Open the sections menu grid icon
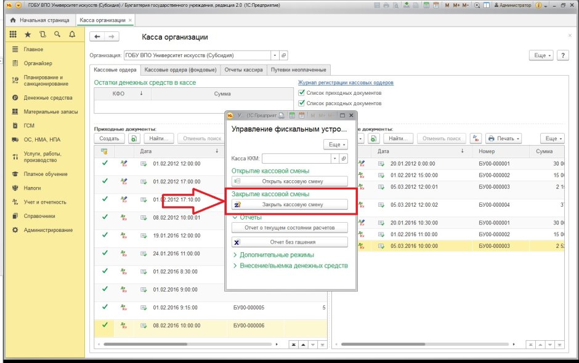This screenshot has height=363, width=579. [13, 34]
